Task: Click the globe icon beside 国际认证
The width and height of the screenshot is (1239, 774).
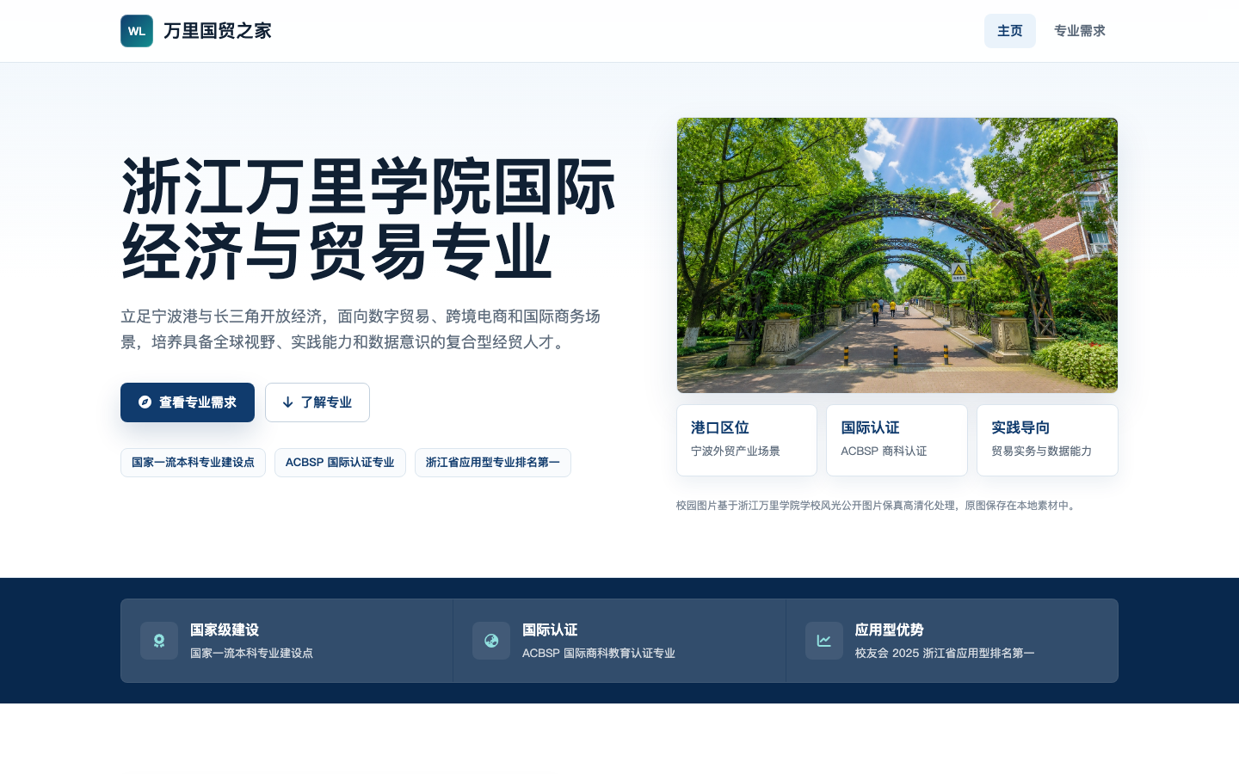Action: [x=491, y=641]
